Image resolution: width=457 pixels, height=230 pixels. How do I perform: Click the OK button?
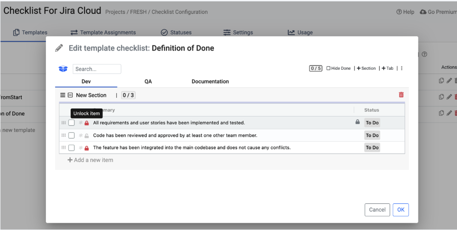pos(401,210)
